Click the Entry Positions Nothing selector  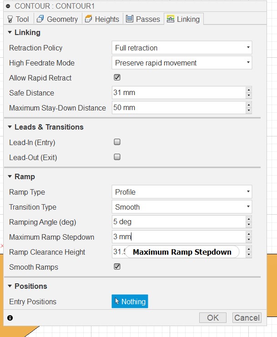[x=130, y=302]
